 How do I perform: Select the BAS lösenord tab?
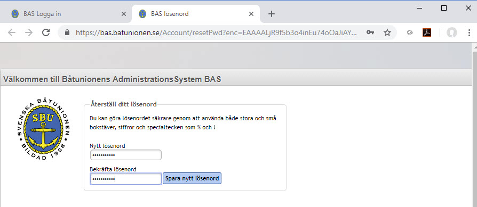point(196,14)
